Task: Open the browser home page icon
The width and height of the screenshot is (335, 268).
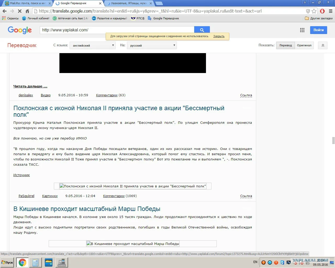Action: point(27,11)
